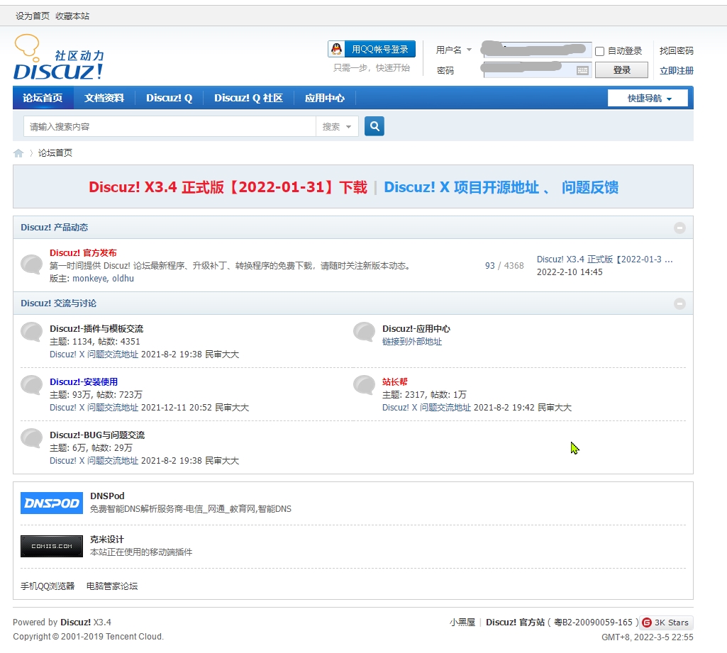Viewport: 727px width, 653px height.
Task: Click the 设为首页 link
Action: 33,16
